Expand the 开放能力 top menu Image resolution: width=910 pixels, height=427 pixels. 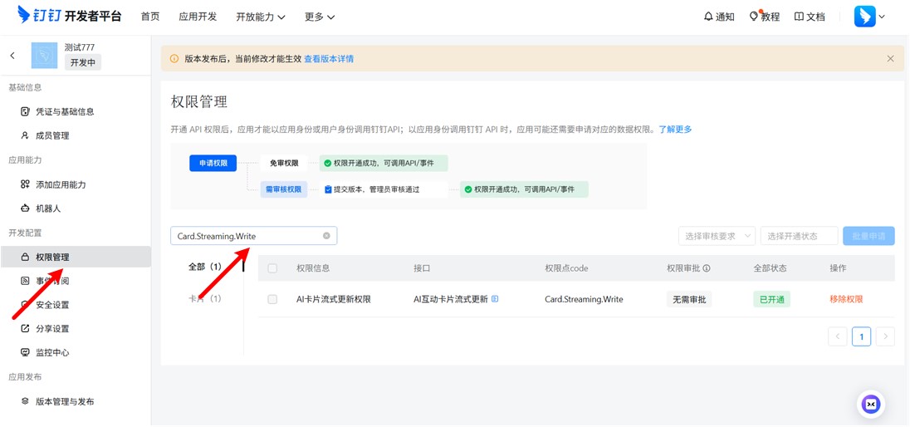[x=261, y=17]
